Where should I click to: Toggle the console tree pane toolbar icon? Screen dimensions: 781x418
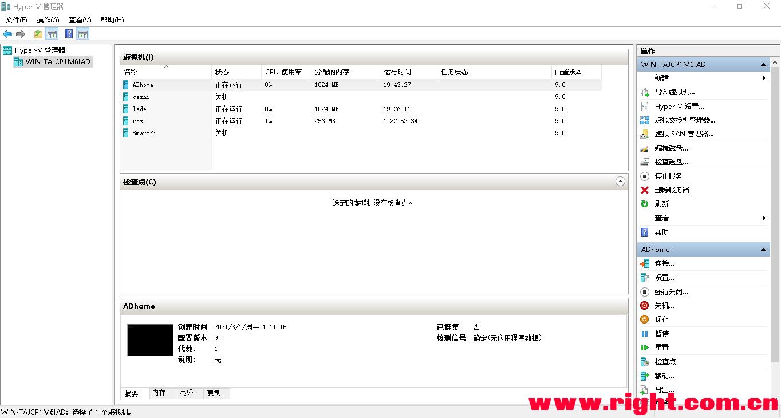(x=52, y=34)
